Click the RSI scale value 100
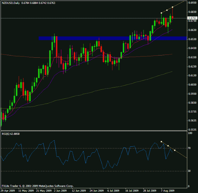198x193 pixels. pos(190,133)
